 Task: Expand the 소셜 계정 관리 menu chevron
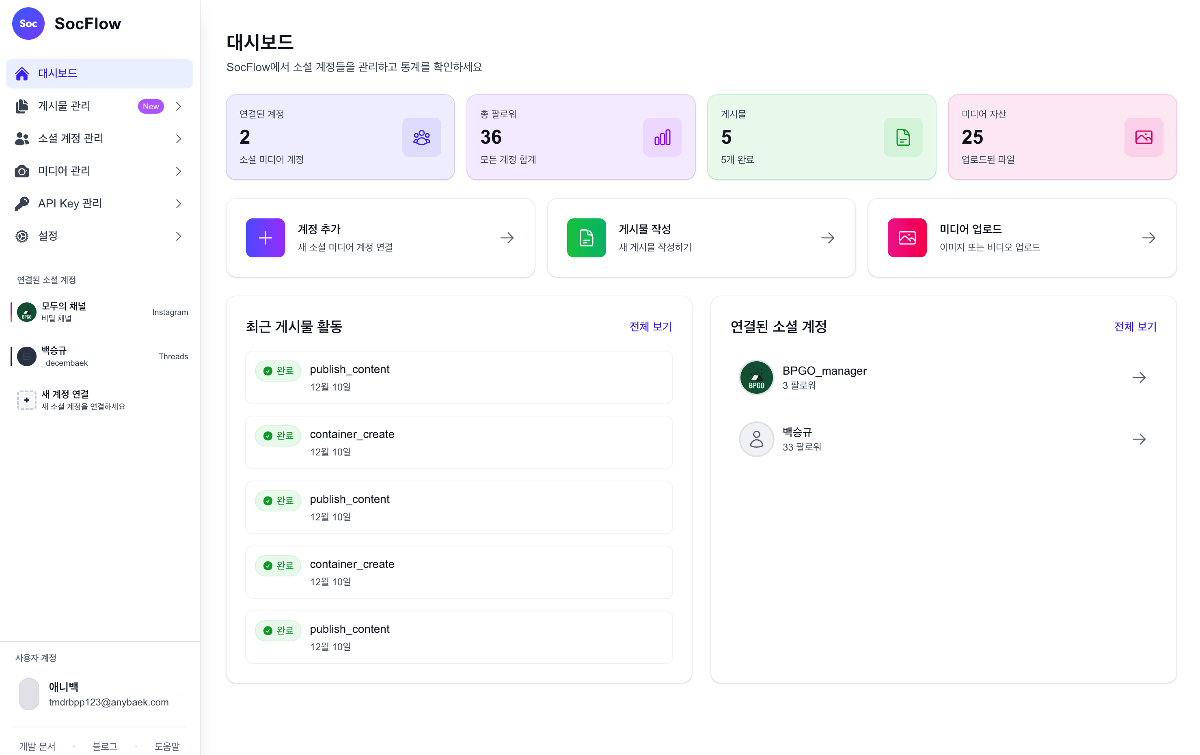[178, 138]
